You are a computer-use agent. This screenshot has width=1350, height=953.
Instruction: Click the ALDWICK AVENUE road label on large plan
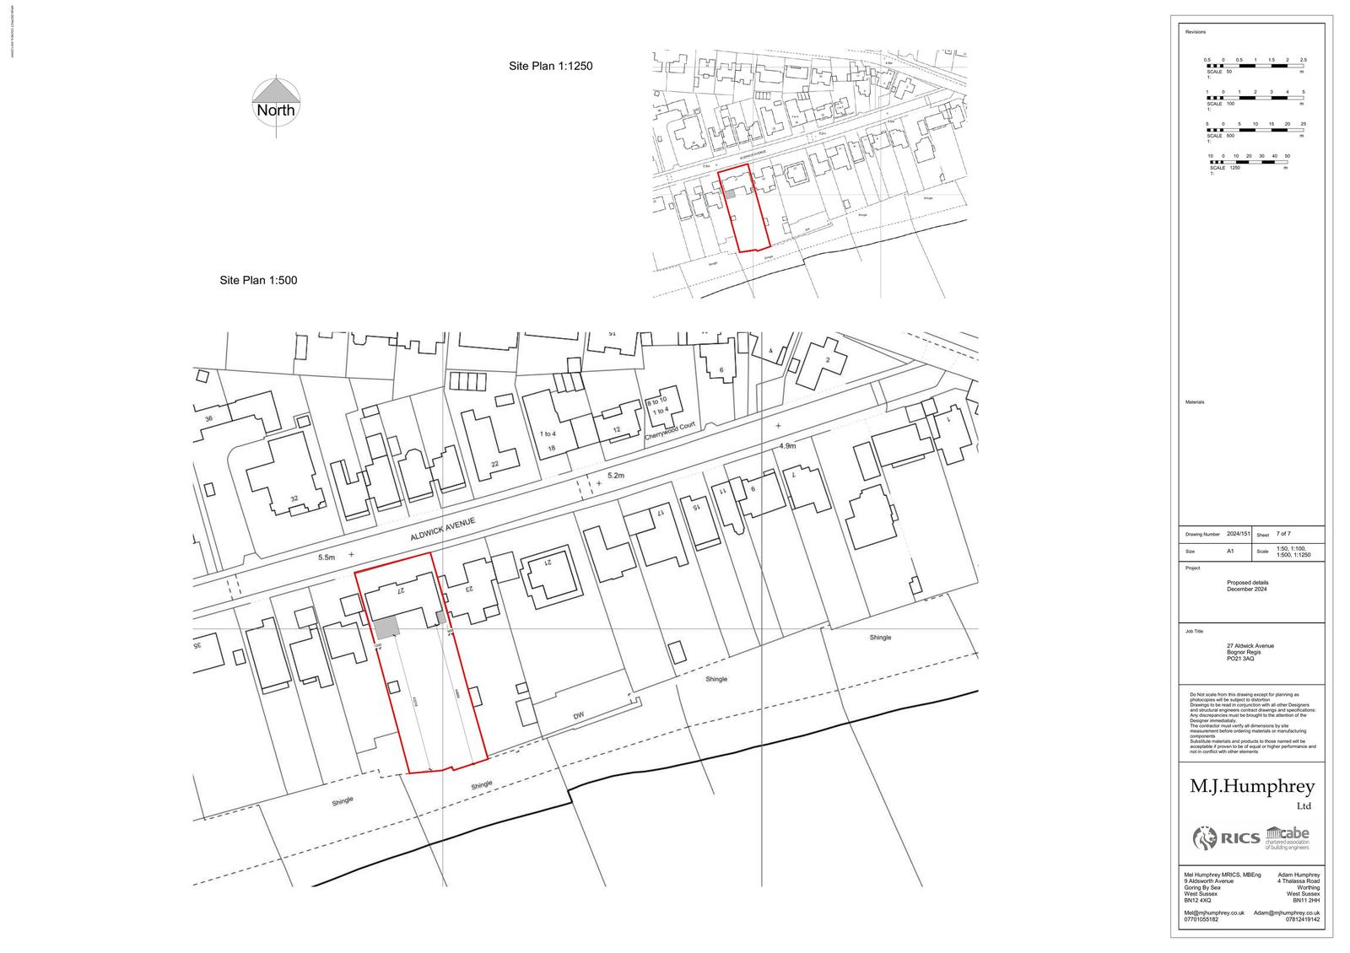(442, 530)
